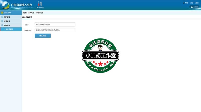This screenshot has height=112, width=201.
Task: Expand the 用户管理 menu section
Action: [x=7, y=17]
